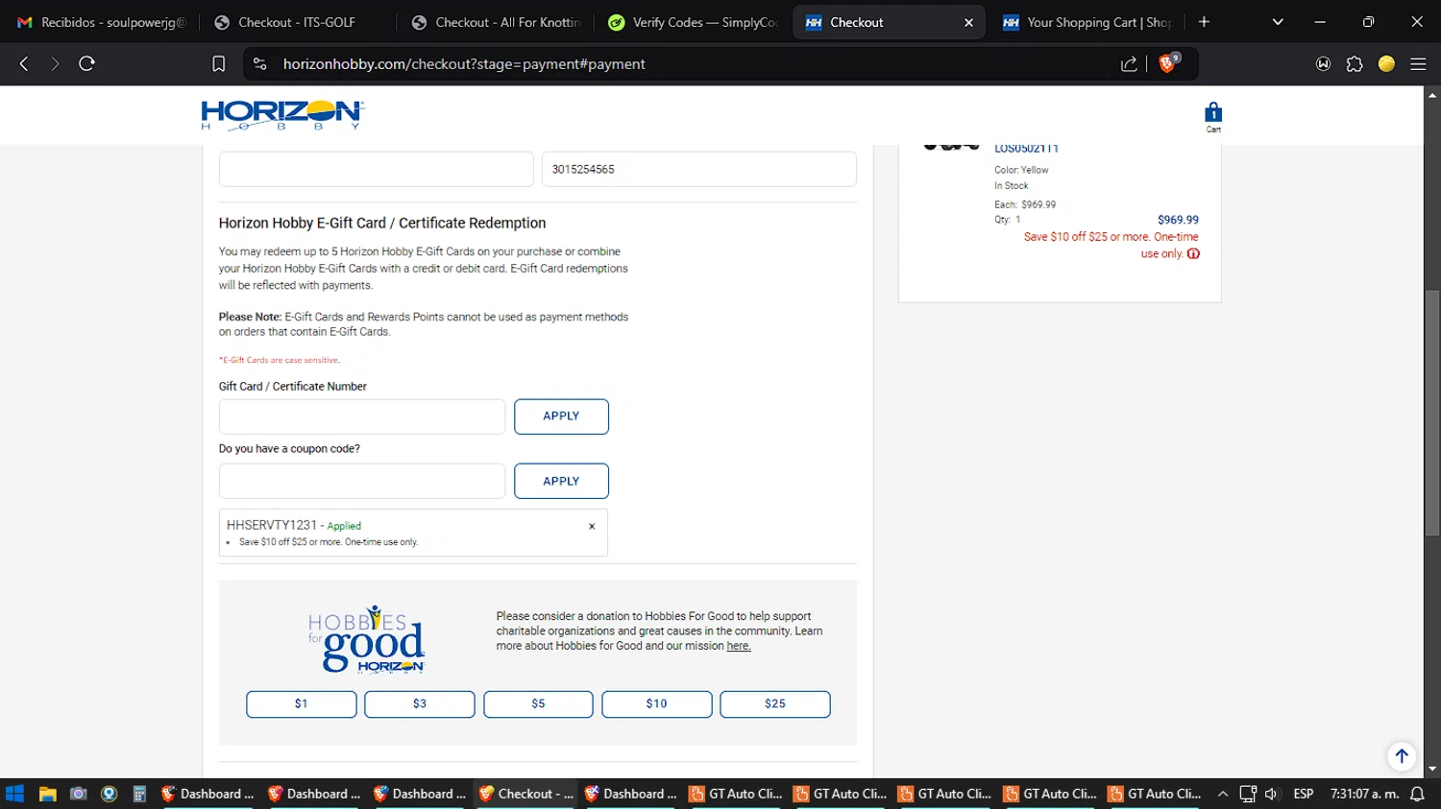1441x809 pixels.
Task: Reload the checkout page
Action: click(x=86, y=63)
